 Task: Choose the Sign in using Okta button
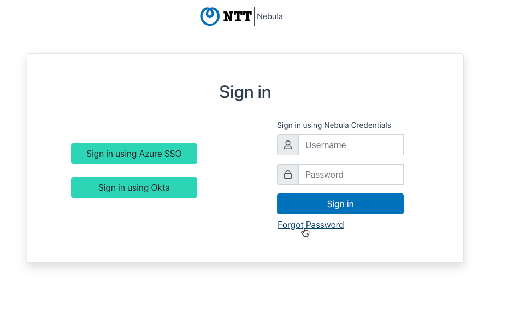[x=134, y=187]
